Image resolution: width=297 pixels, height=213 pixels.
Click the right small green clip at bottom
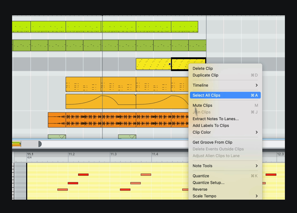pos(127,136)
